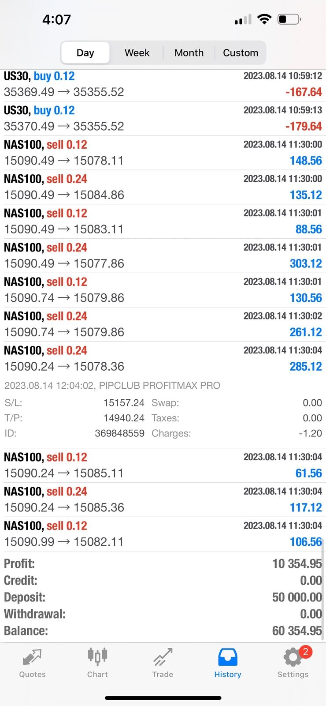The width and height of the screenshot is (326, 706).
Task: Tap the Deposit total 50 000.00
Action: pyautogui.click(x=297, y=597)
